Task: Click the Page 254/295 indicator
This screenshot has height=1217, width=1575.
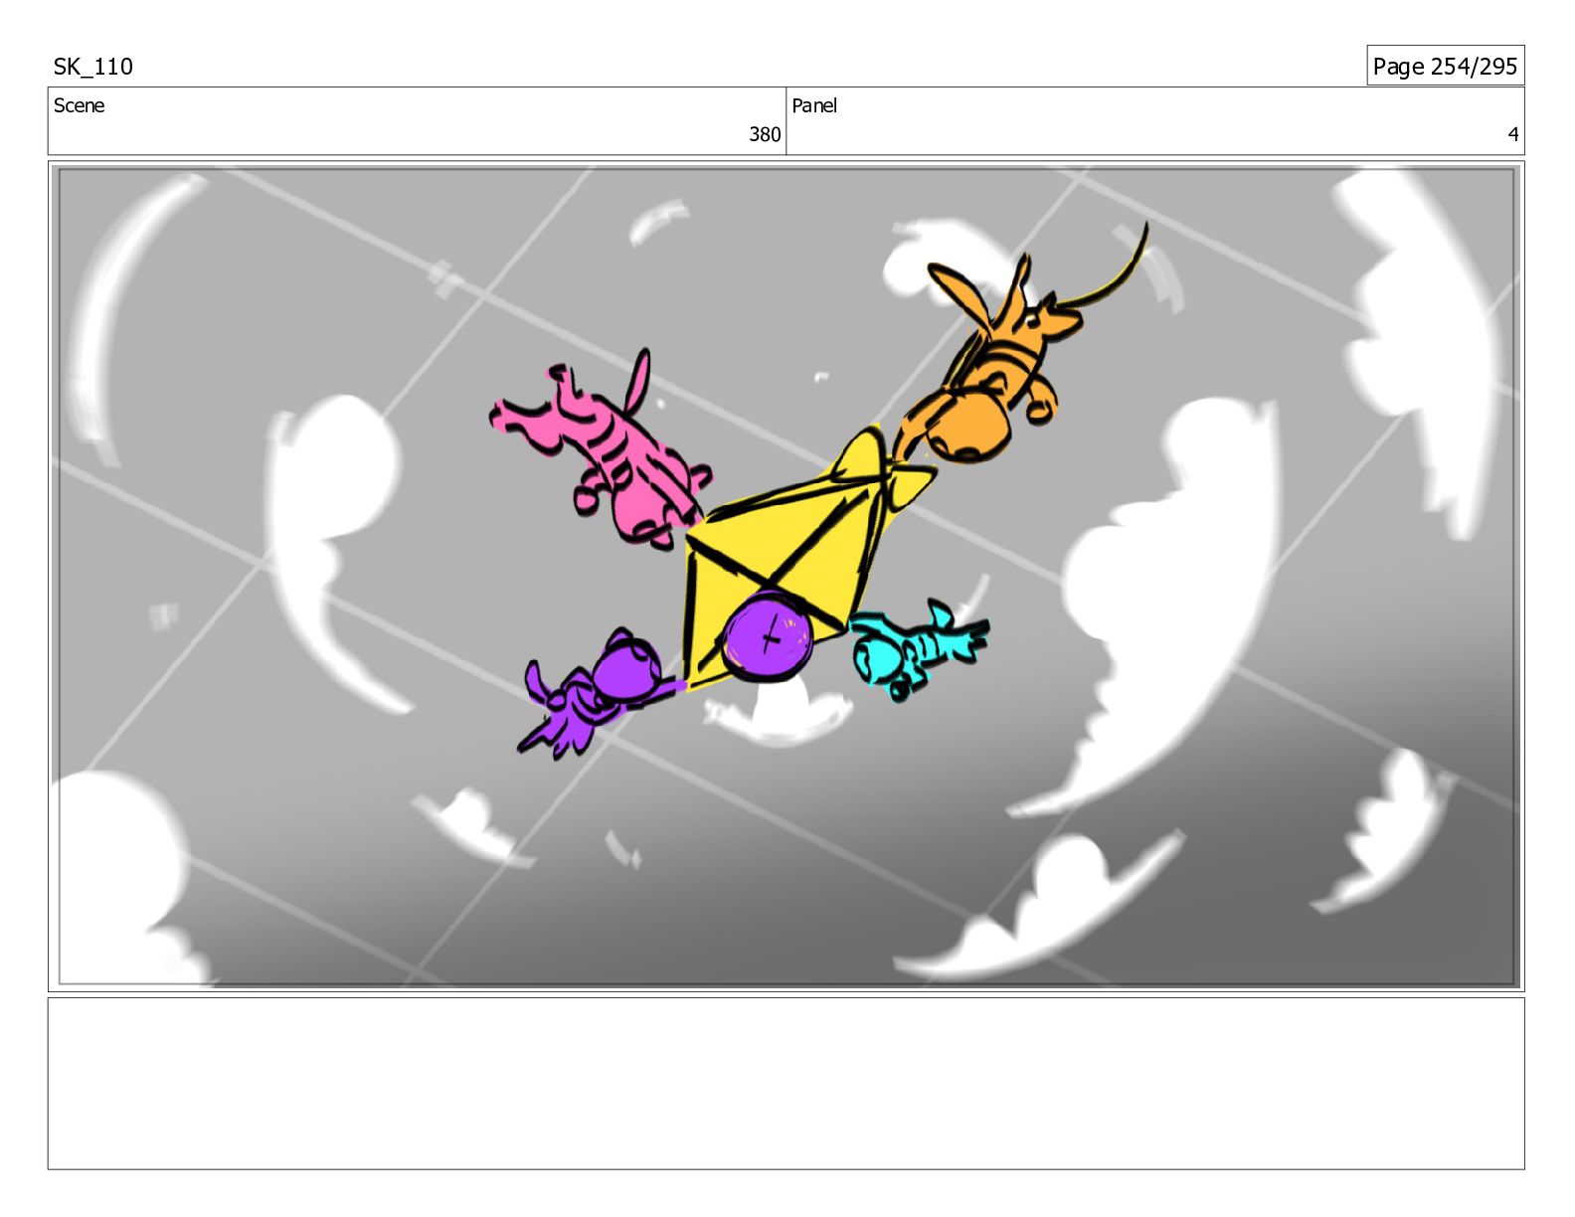Action: [x=1445, y=66]
